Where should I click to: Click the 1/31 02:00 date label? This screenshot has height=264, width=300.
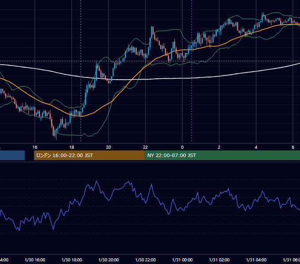(219, 260)
